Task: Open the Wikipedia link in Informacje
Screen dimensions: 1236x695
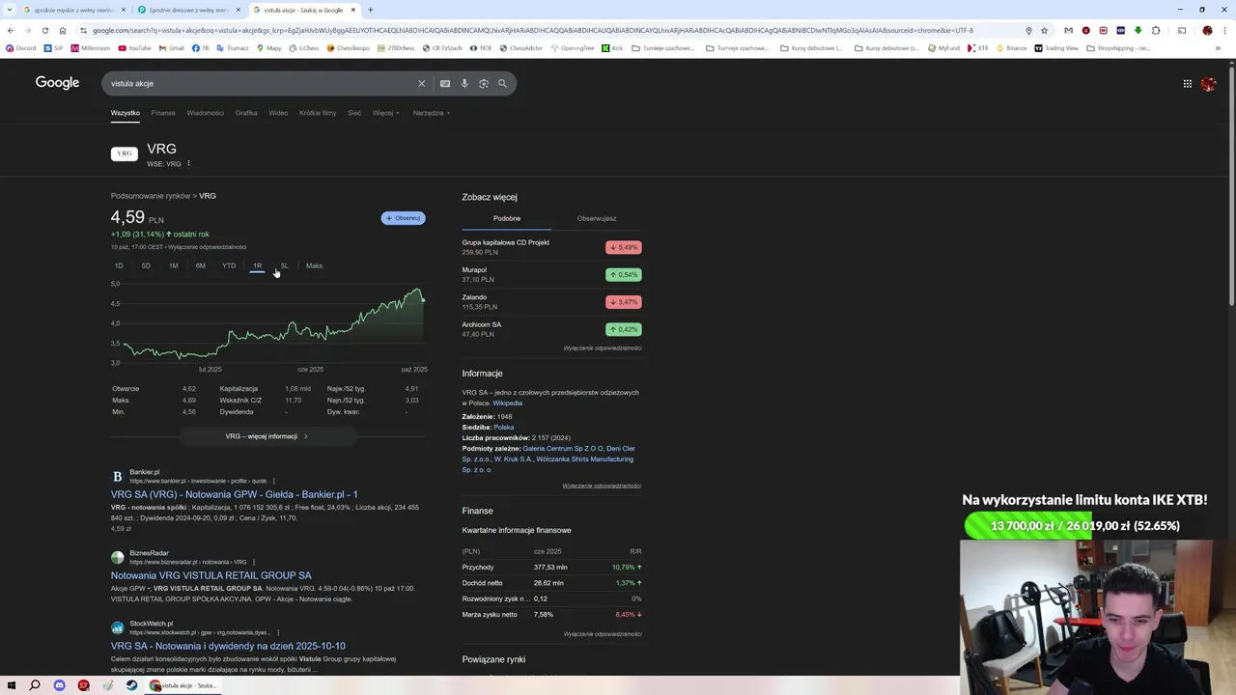Action: tap(507, 403)
